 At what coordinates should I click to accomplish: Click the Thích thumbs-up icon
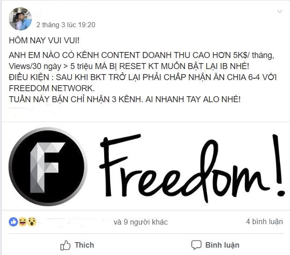click(65, 245)
